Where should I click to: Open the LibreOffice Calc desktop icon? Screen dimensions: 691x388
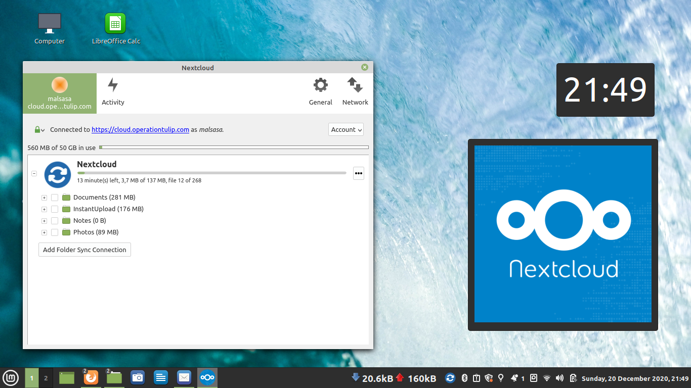click(116, 29)
